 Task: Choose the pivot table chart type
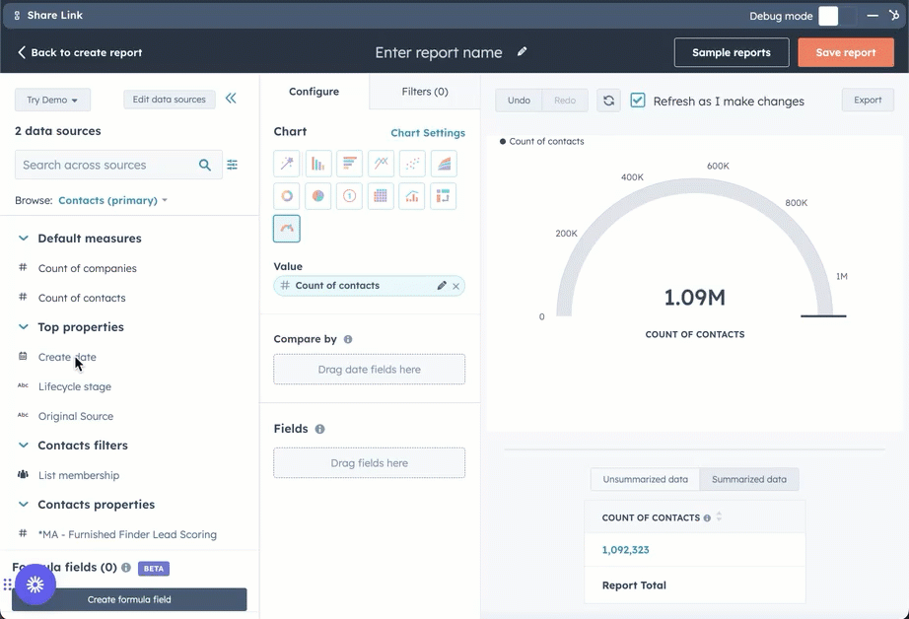pos(381,196)
